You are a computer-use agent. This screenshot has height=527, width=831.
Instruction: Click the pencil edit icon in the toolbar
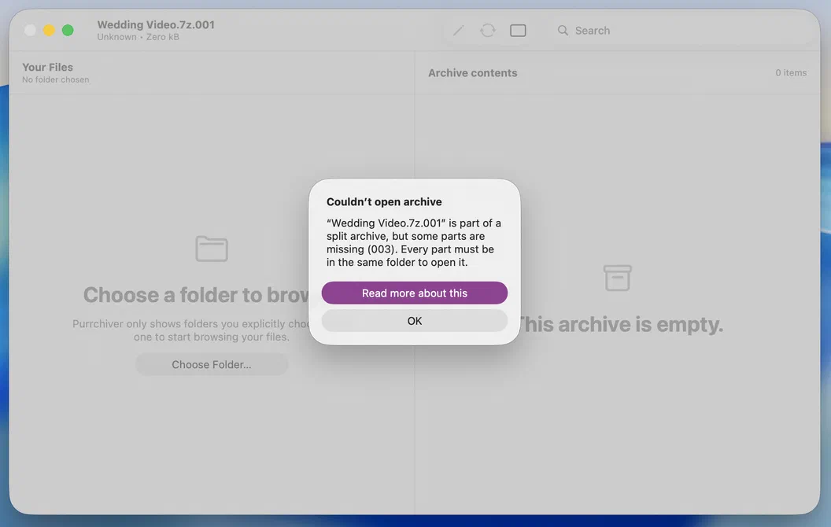[x=459, y=31]
